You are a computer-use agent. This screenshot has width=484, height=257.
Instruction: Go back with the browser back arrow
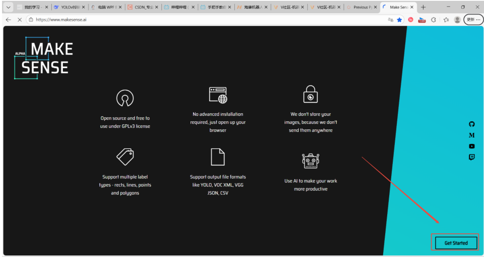point(8,19)
